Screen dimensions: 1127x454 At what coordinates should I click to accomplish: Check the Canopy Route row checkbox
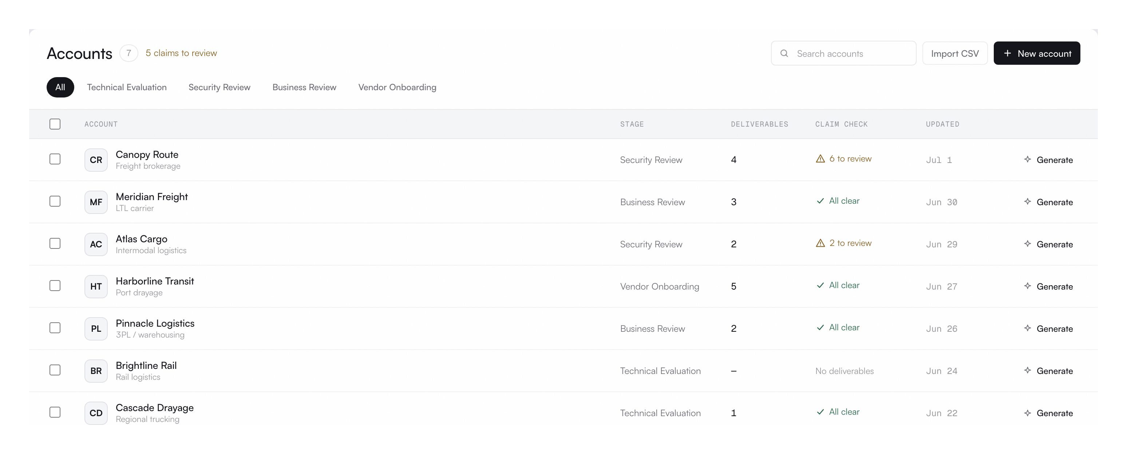[x=55, y=159]
